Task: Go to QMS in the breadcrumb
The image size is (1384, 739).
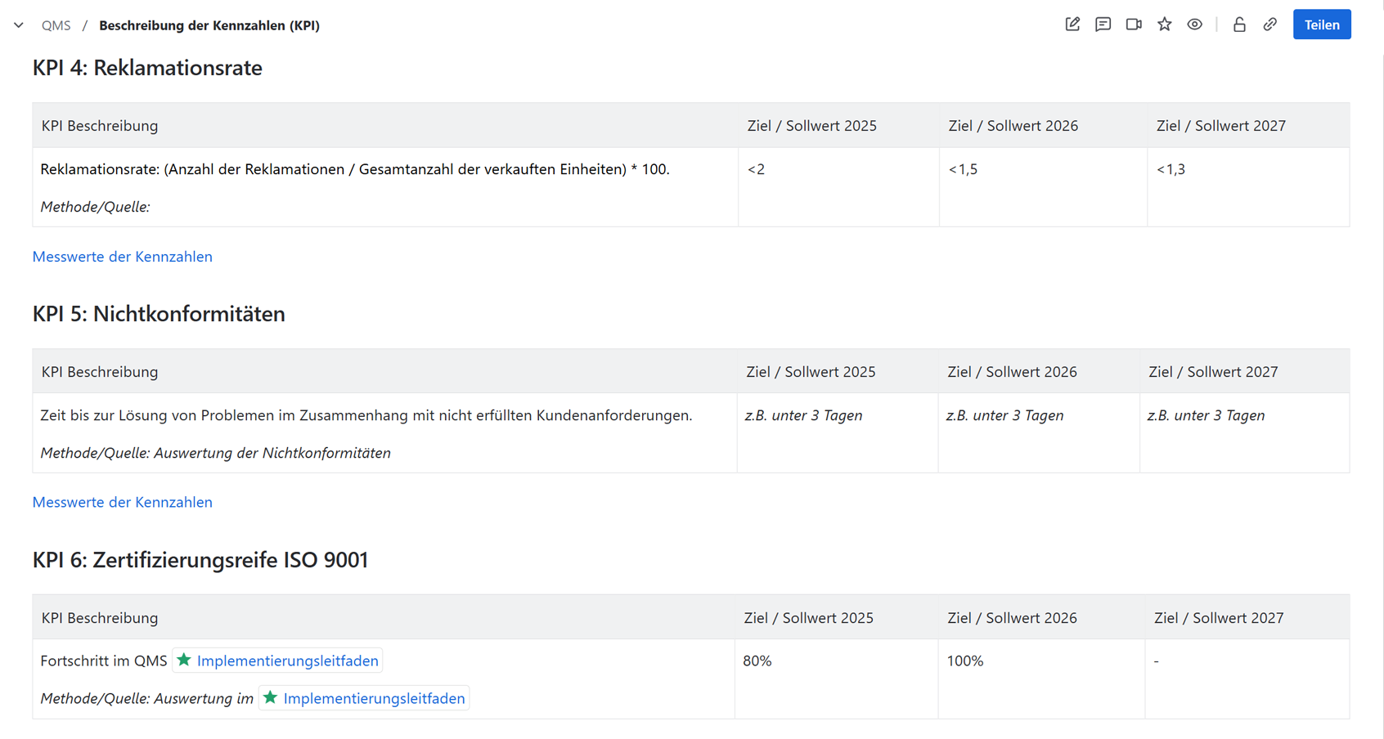Action: coord(56,25)
